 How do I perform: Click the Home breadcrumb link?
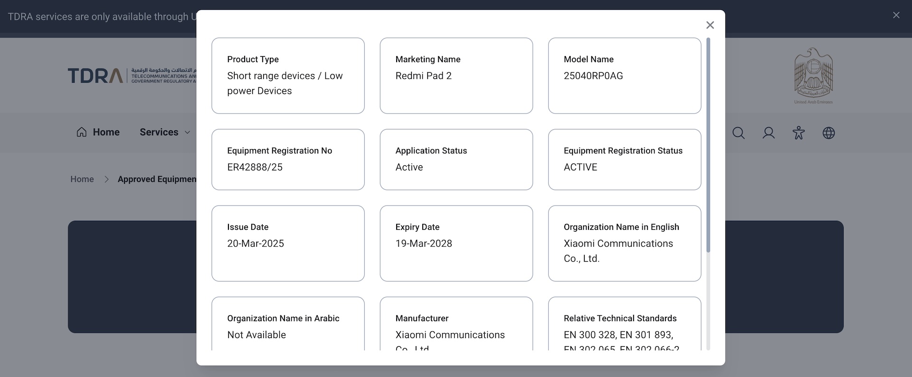pos(82,179)
